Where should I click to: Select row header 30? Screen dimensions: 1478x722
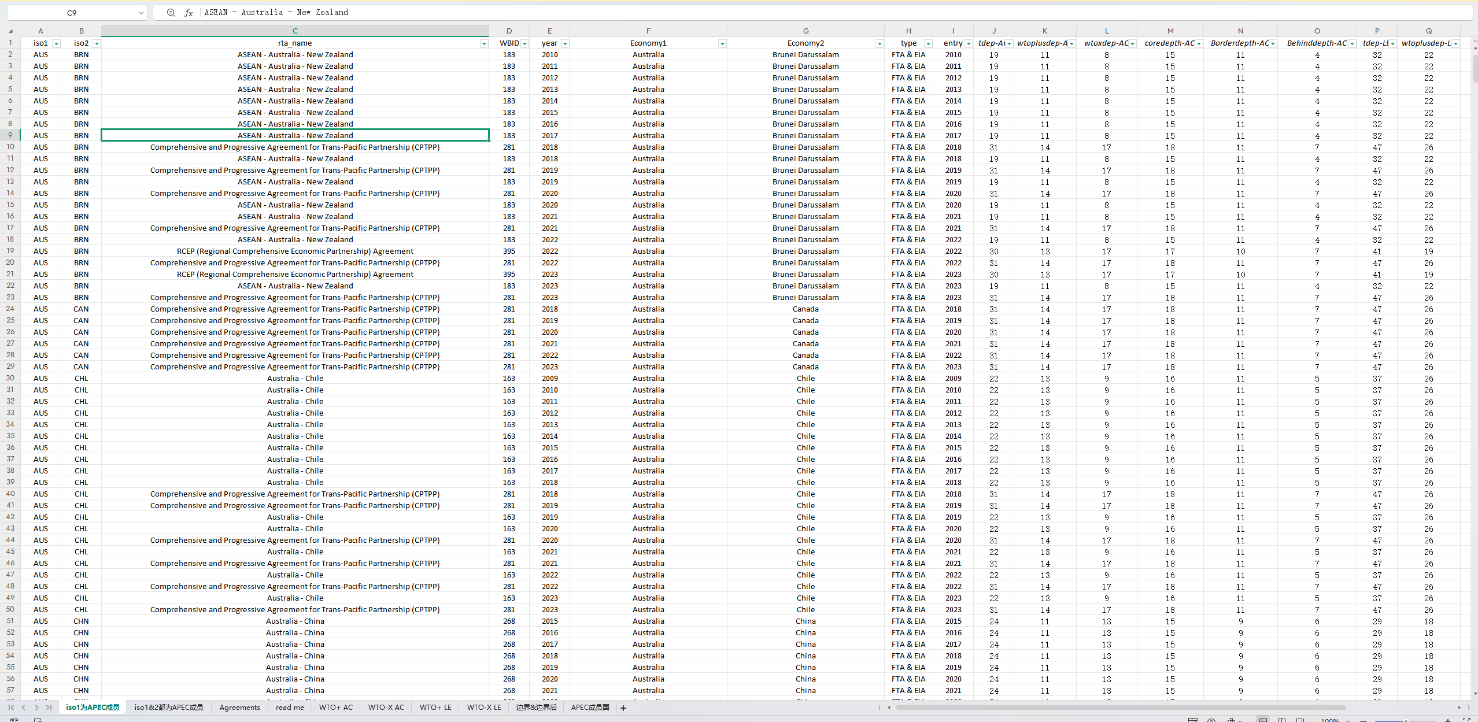[10, 378]
